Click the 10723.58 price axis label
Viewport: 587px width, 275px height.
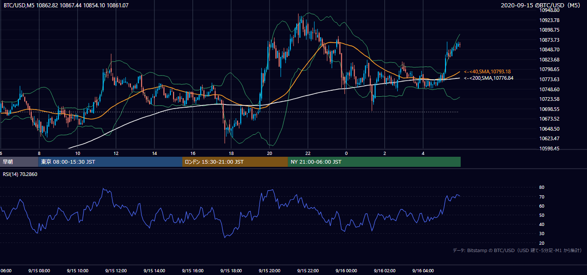550,99
